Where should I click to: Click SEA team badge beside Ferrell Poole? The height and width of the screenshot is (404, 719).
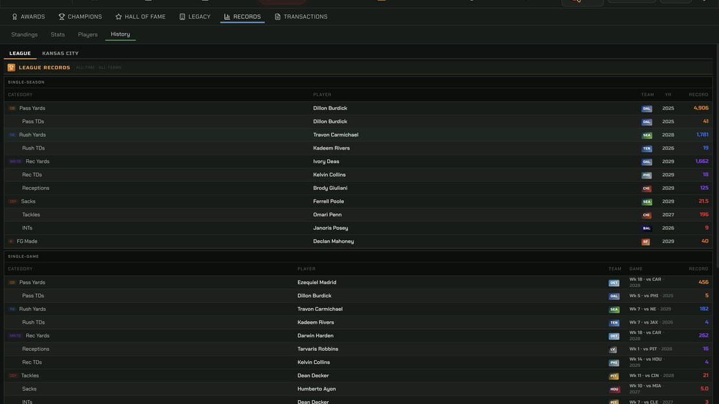coord(646,202)
